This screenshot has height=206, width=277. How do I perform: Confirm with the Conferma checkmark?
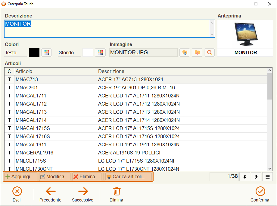pyautogui.click(x=260, y=194)
